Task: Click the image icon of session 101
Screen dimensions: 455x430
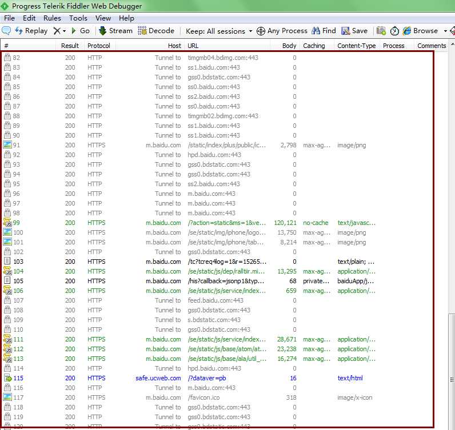Action: click(x=7, y=242)
